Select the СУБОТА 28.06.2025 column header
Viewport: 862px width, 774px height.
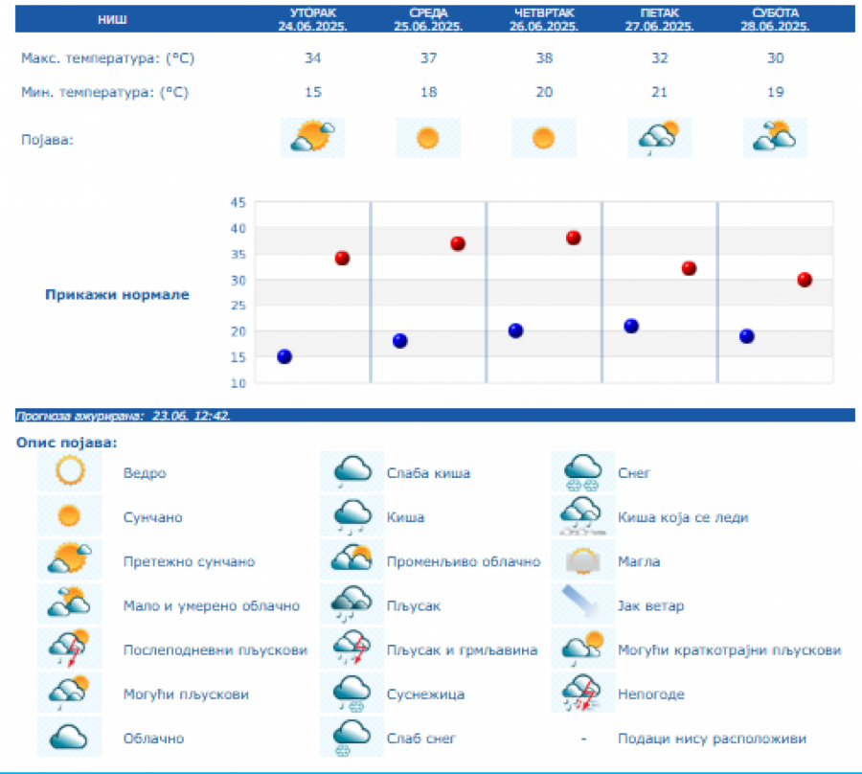775,19
